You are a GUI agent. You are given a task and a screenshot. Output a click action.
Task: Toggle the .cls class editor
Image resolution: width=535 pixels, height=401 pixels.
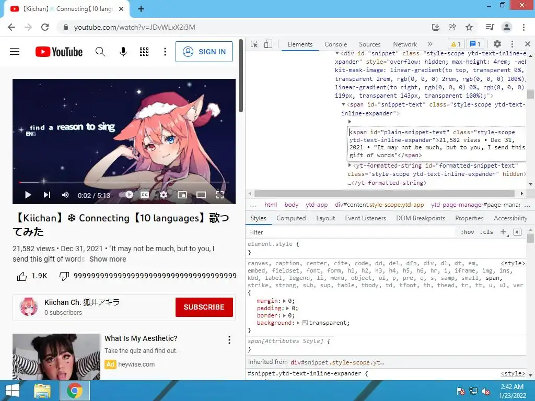pyautogui.click(x=486, y=232)
